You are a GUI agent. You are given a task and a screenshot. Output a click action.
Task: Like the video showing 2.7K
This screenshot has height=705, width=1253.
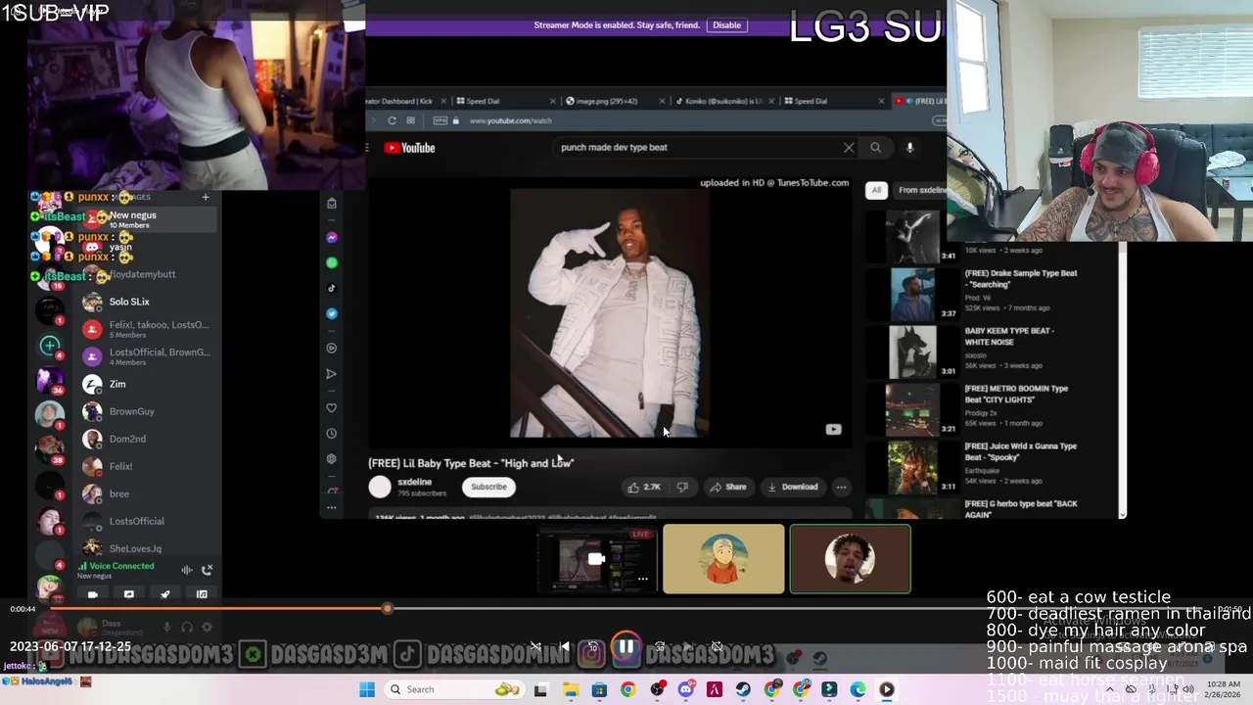(x=644, y=487)
